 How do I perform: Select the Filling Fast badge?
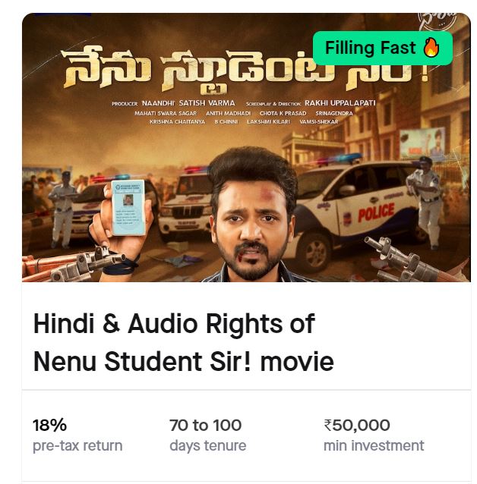[382, 48]
